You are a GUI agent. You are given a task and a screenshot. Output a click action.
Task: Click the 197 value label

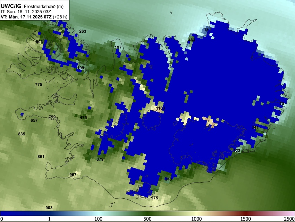pyautogui.click(x=118, y=47)
